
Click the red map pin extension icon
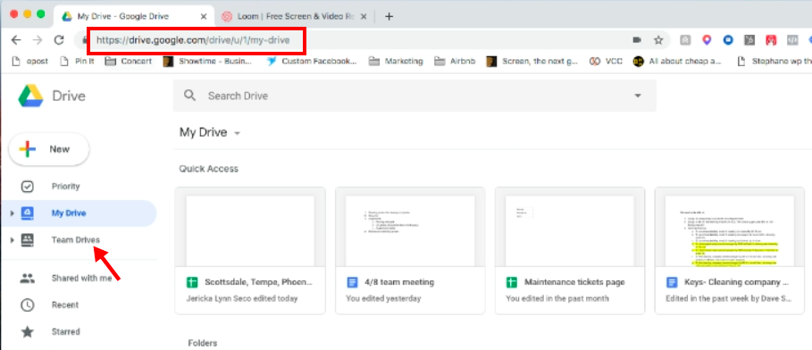point(707,40)
